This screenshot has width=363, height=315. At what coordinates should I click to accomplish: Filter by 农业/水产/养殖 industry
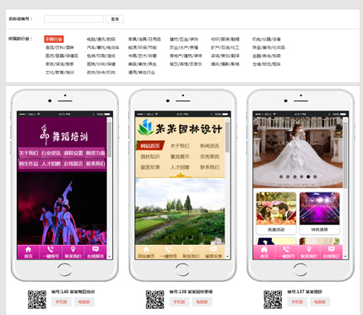(184, 47)
